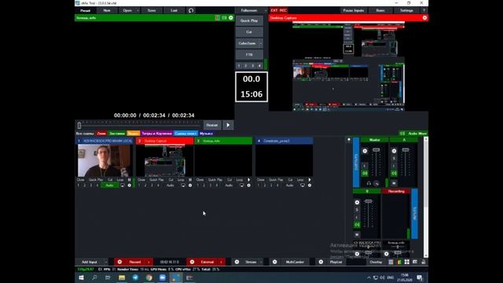The width and height of the screenshot is (503, 283).
Task: Expand the Stream dropdown arrow
Action: click(261, 262)
